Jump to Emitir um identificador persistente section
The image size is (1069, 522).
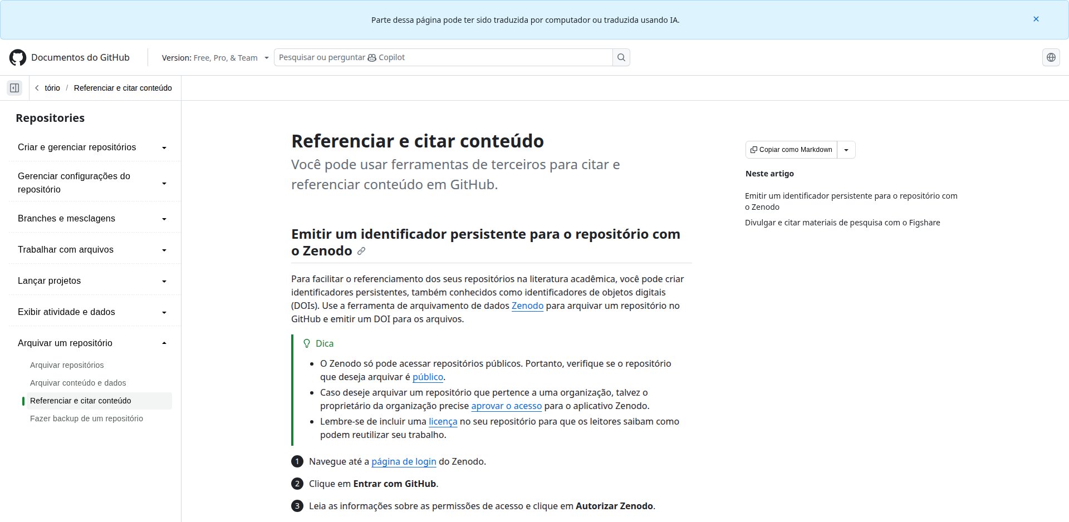tap(851, 201)
